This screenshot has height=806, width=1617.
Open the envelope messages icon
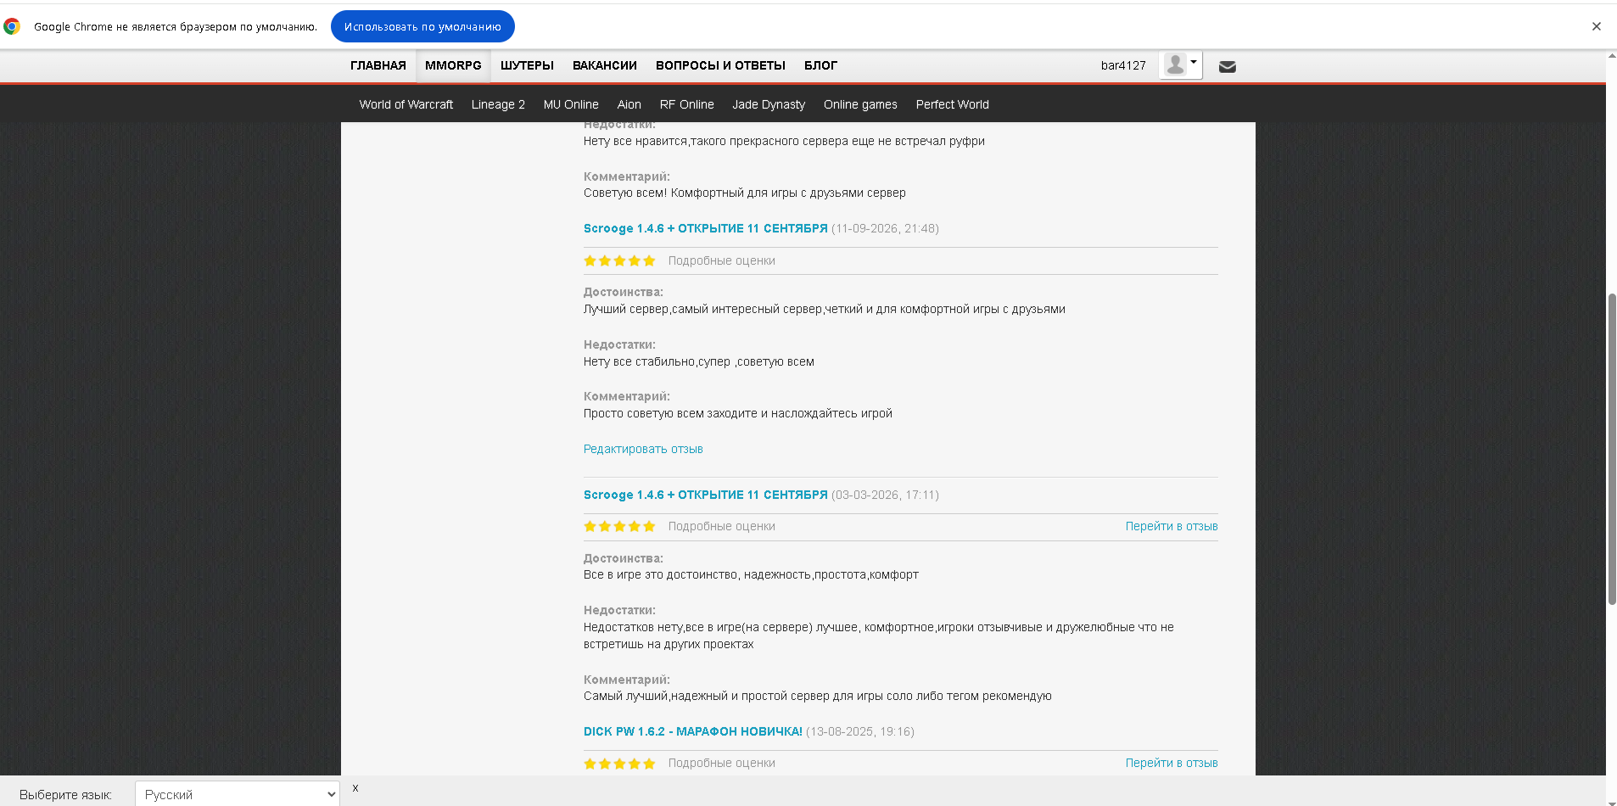coord(1227,66)
